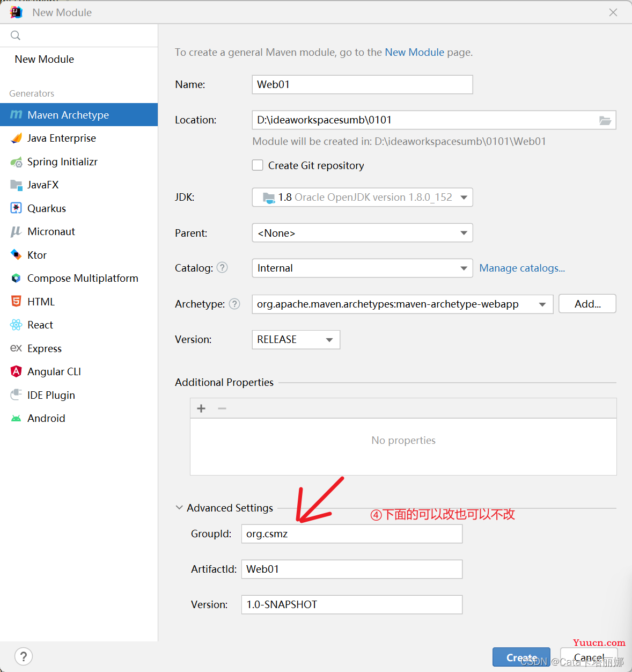This screenshot has height=672, width=632.
Task: Select the Micronaut generator
Action: [x=79, y=231]
